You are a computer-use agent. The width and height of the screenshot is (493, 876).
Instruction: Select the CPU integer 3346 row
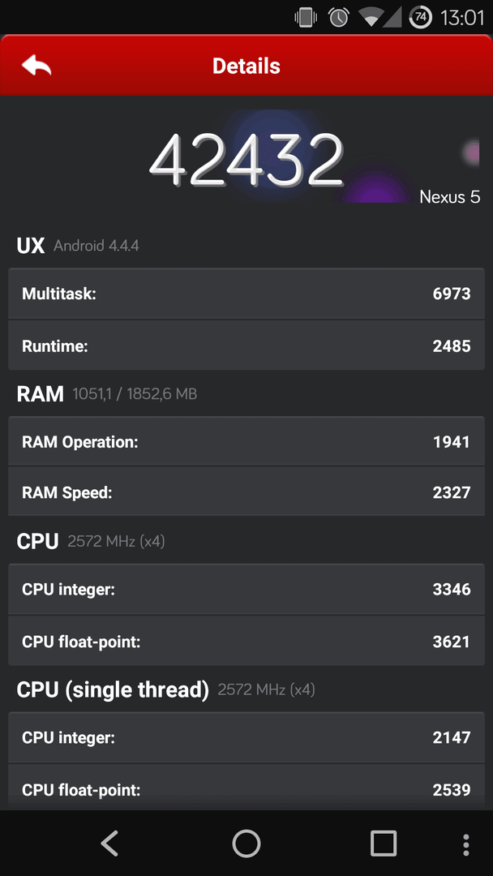(246, 590)
